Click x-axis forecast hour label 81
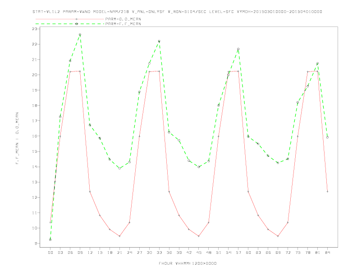This screenshot has height=275, width=357. point(318,253)
